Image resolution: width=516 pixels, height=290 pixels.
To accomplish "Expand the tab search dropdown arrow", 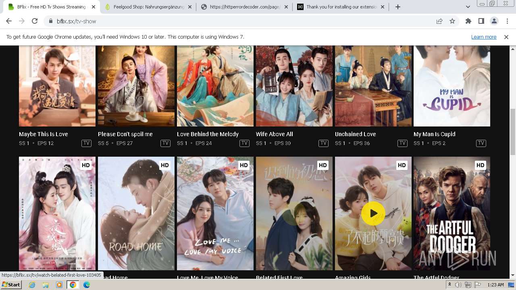I will [x=468, y=7].
